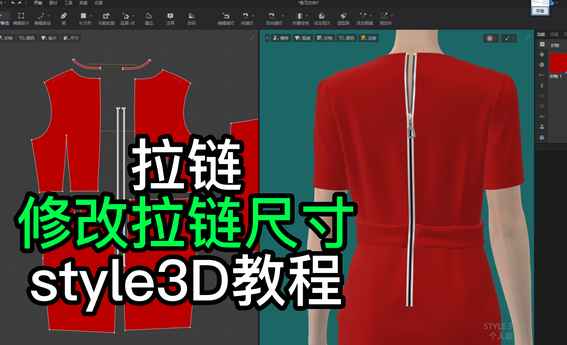Select the 延展-点 tool
This screenshot has width=567, height=345.
[x=128, y=19]
